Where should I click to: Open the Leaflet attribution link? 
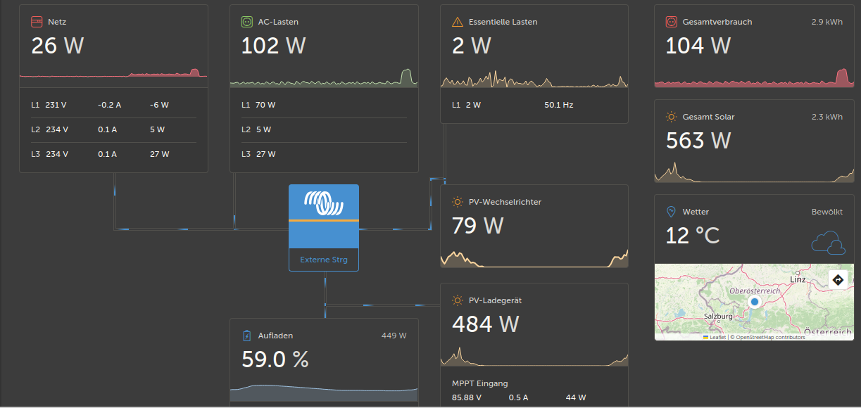(x=717, y=338)
